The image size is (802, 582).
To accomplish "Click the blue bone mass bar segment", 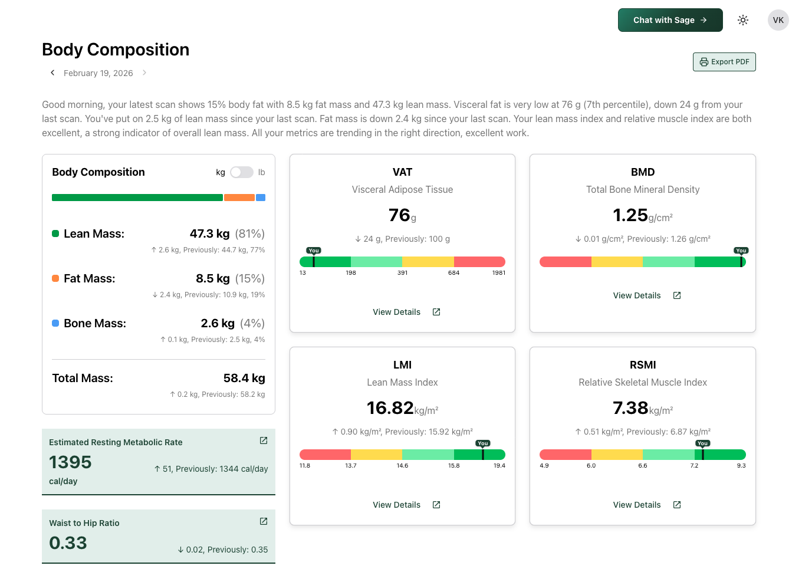I will 261,198.
